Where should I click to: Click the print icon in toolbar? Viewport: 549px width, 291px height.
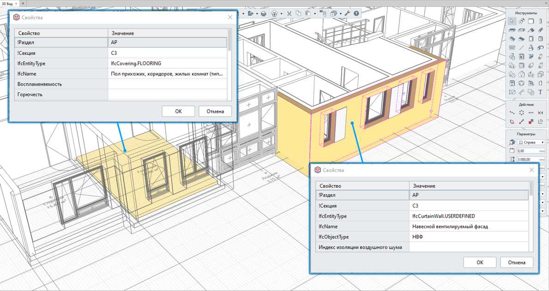pyautogui.click(x=264, y=14)
